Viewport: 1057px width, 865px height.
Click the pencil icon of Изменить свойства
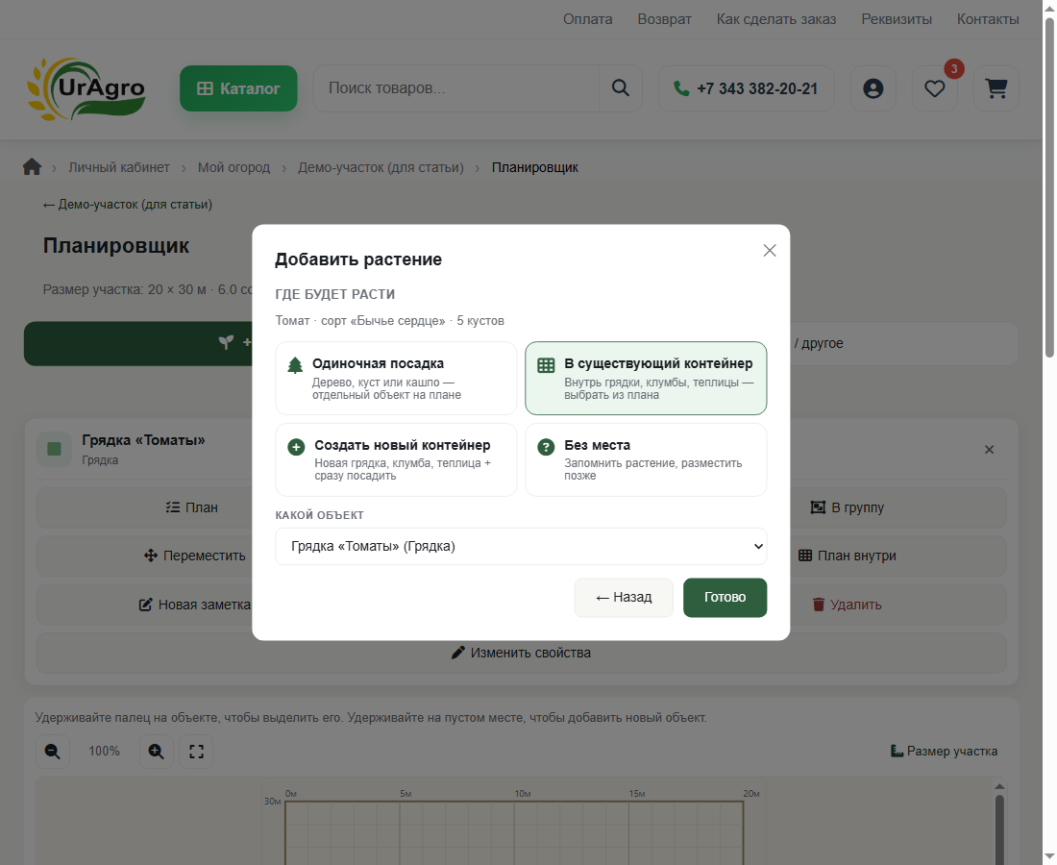click(458, 652)
